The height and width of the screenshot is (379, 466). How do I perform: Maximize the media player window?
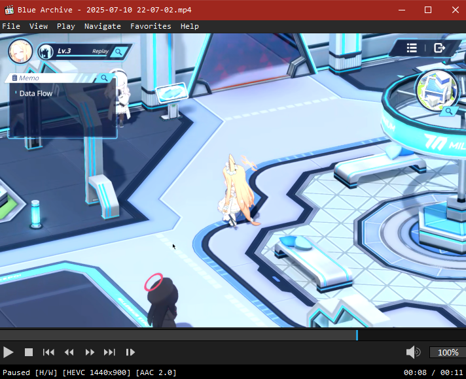428,10
